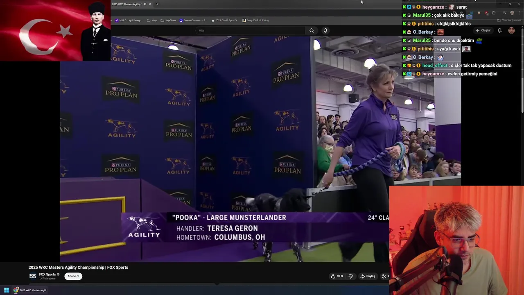Click the streamer webcam overlay
524x295 pixels.
456,241
